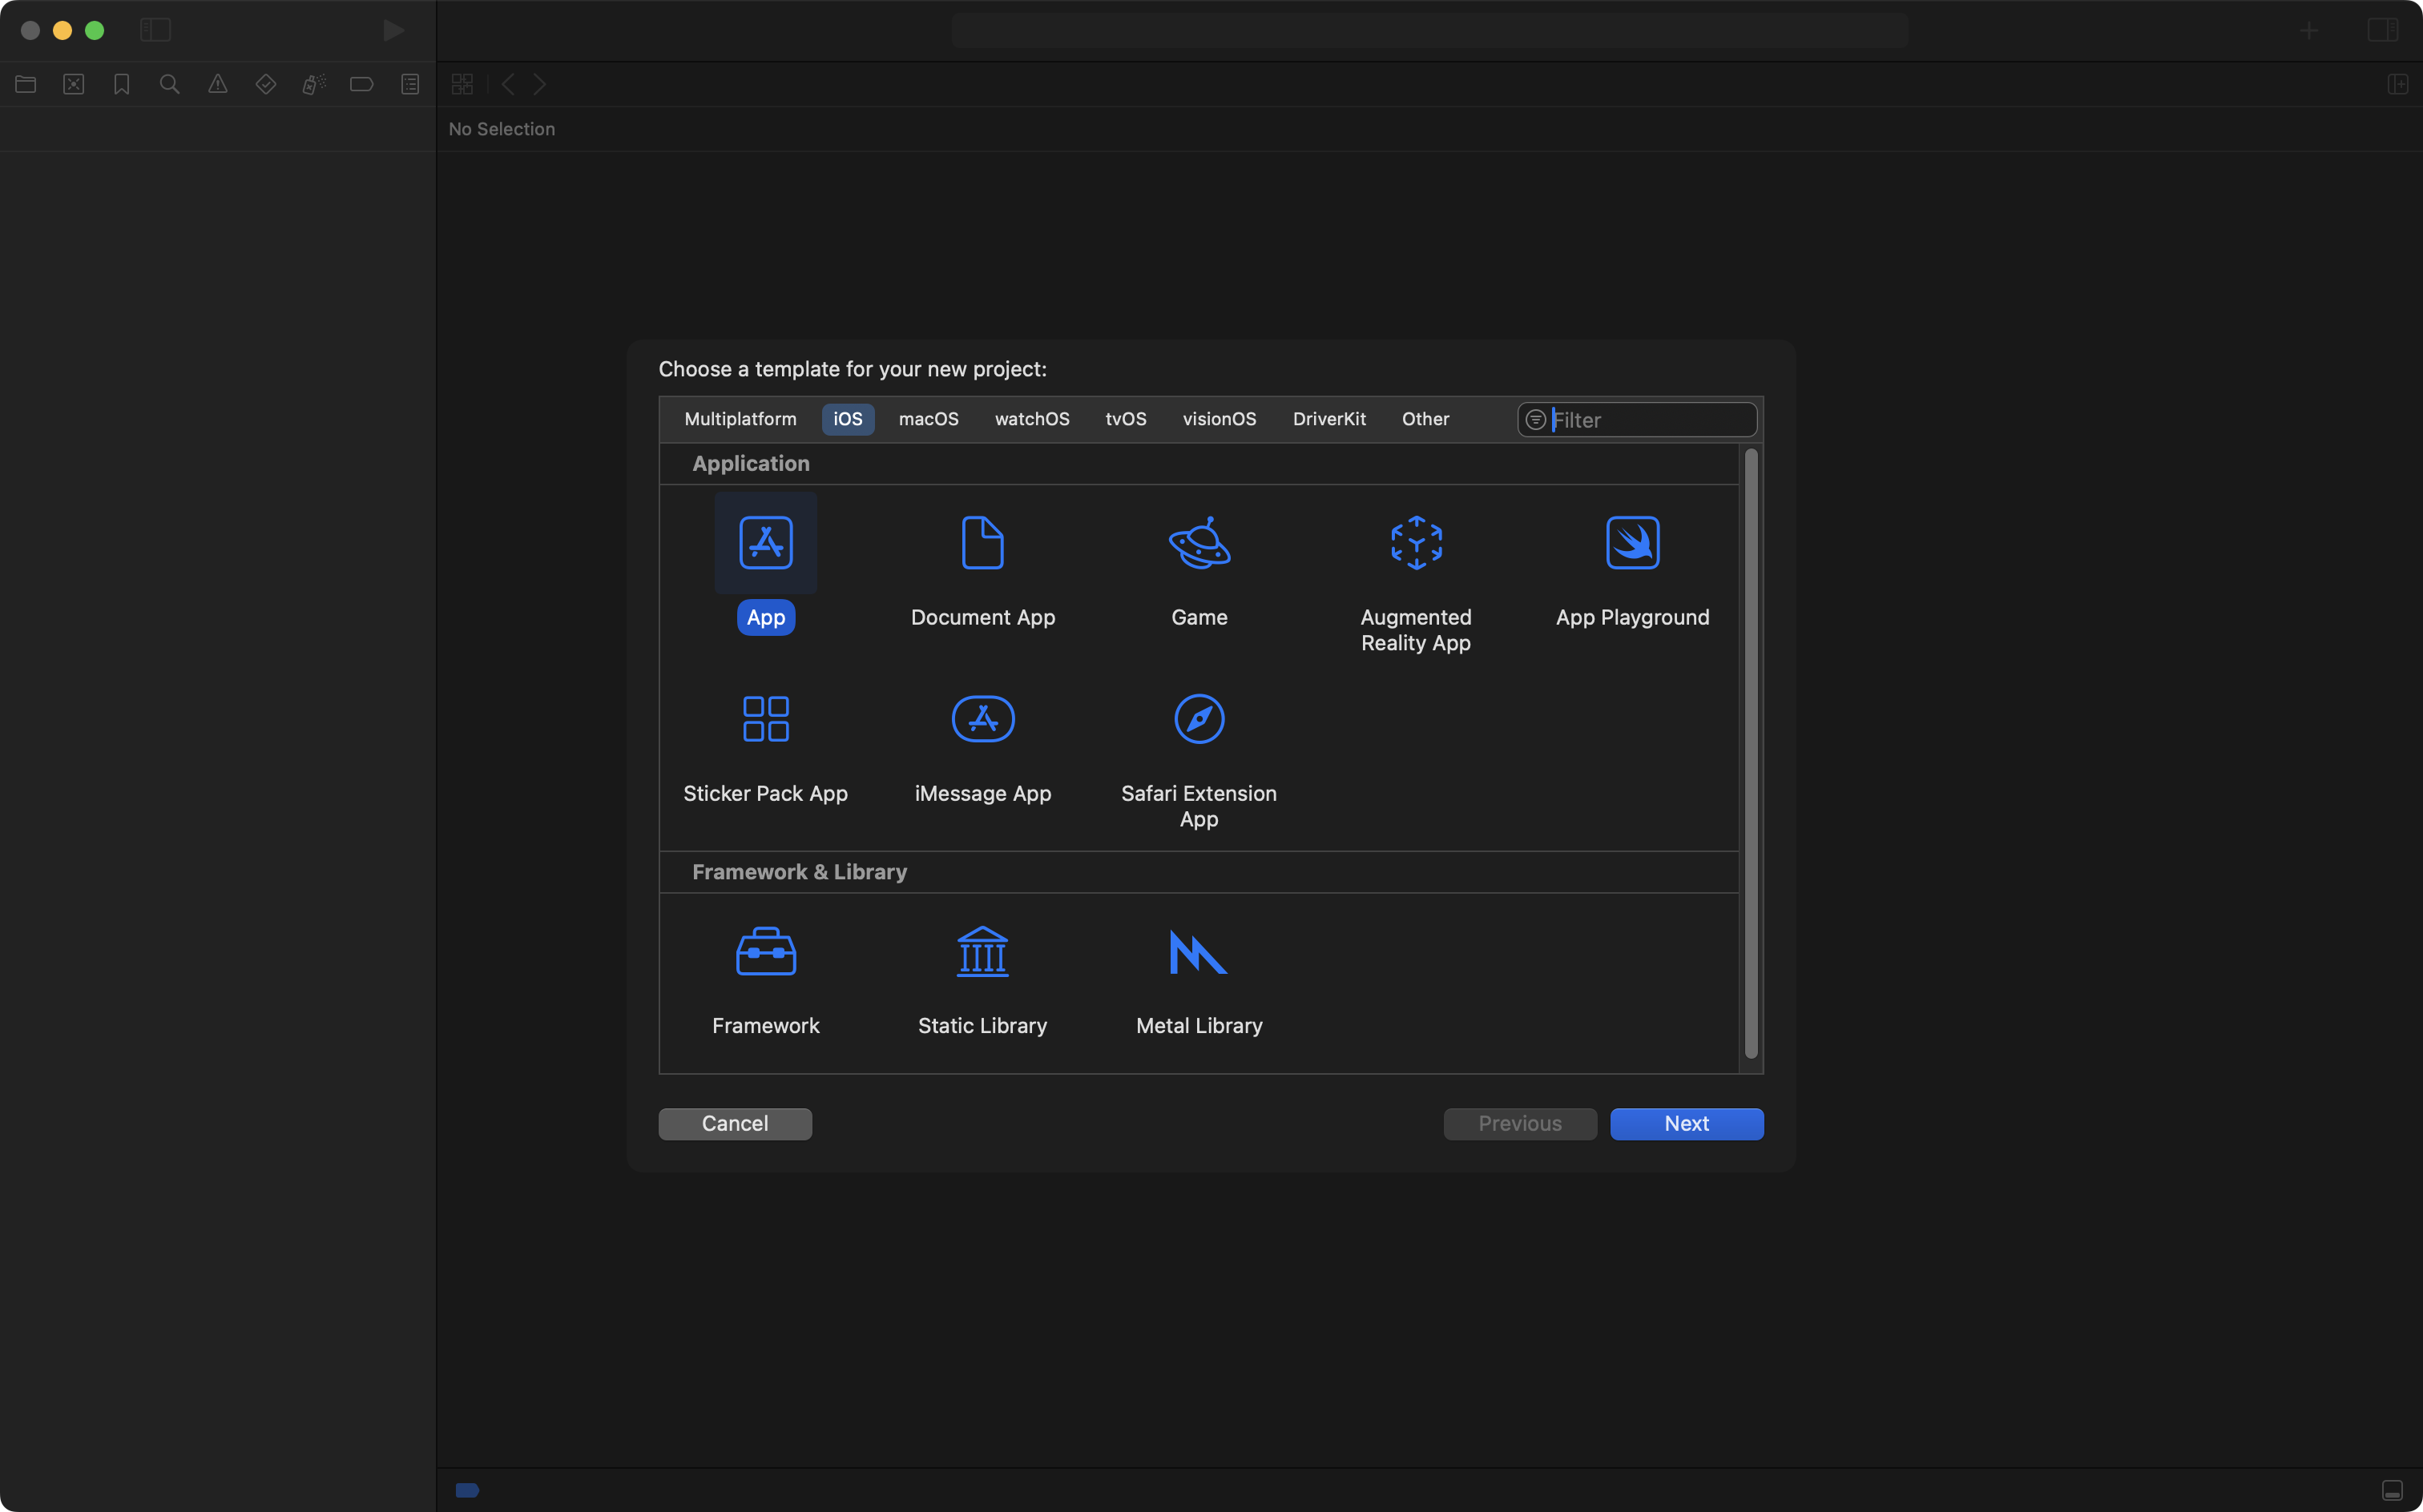Viewport: 2423px width, 1512px height.
Task: Toggle the debug area at bottom right
Action: point(2392,1490)
